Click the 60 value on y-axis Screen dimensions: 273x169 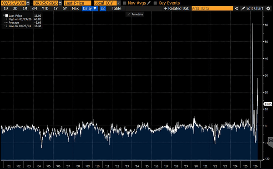pyautogui.click(x=266, y=25)
